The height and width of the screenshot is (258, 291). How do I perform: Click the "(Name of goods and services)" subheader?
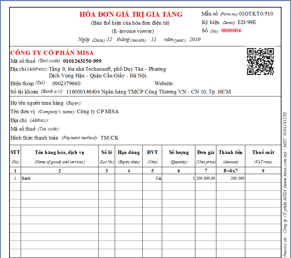[60, 162]
